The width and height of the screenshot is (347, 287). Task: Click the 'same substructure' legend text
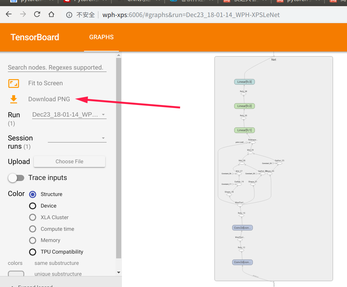[57, 263]
